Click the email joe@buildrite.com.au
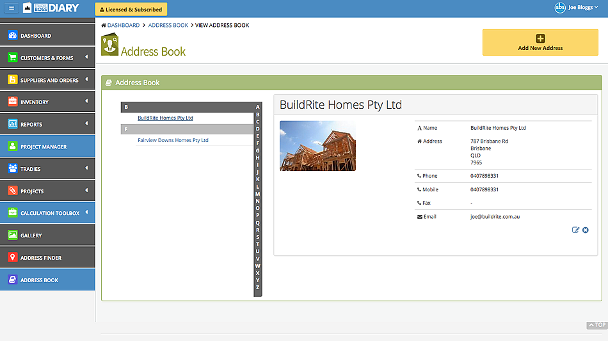608x341 pixels. (495, 217)
